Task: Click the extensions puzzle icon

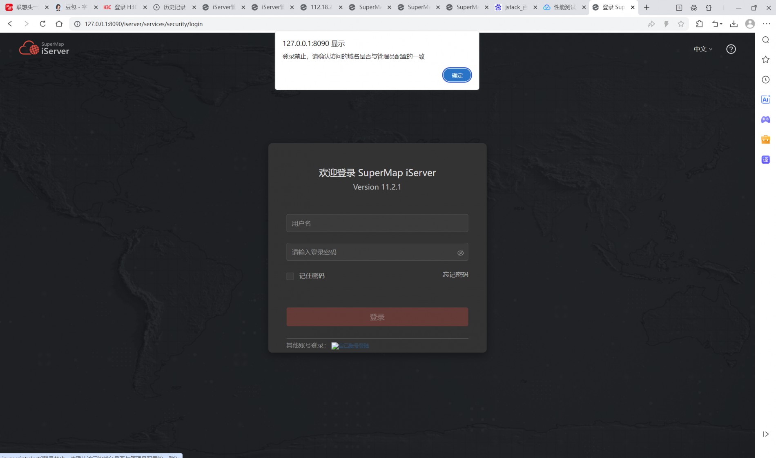Action: pos(699,24)
